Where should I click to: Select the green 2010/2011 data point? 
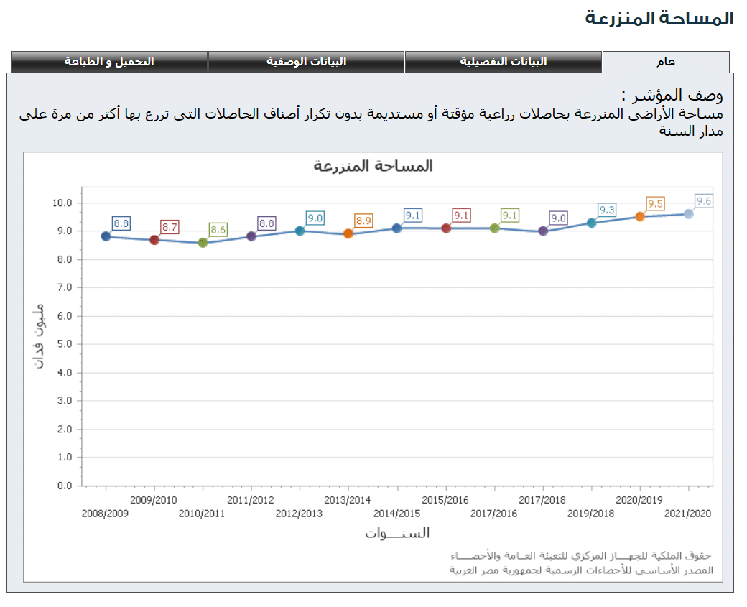[x=203, y=243]
